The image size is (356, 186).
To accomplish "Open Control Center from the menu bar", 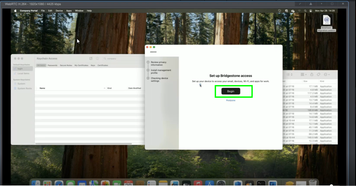I will [x=311, y=11].
